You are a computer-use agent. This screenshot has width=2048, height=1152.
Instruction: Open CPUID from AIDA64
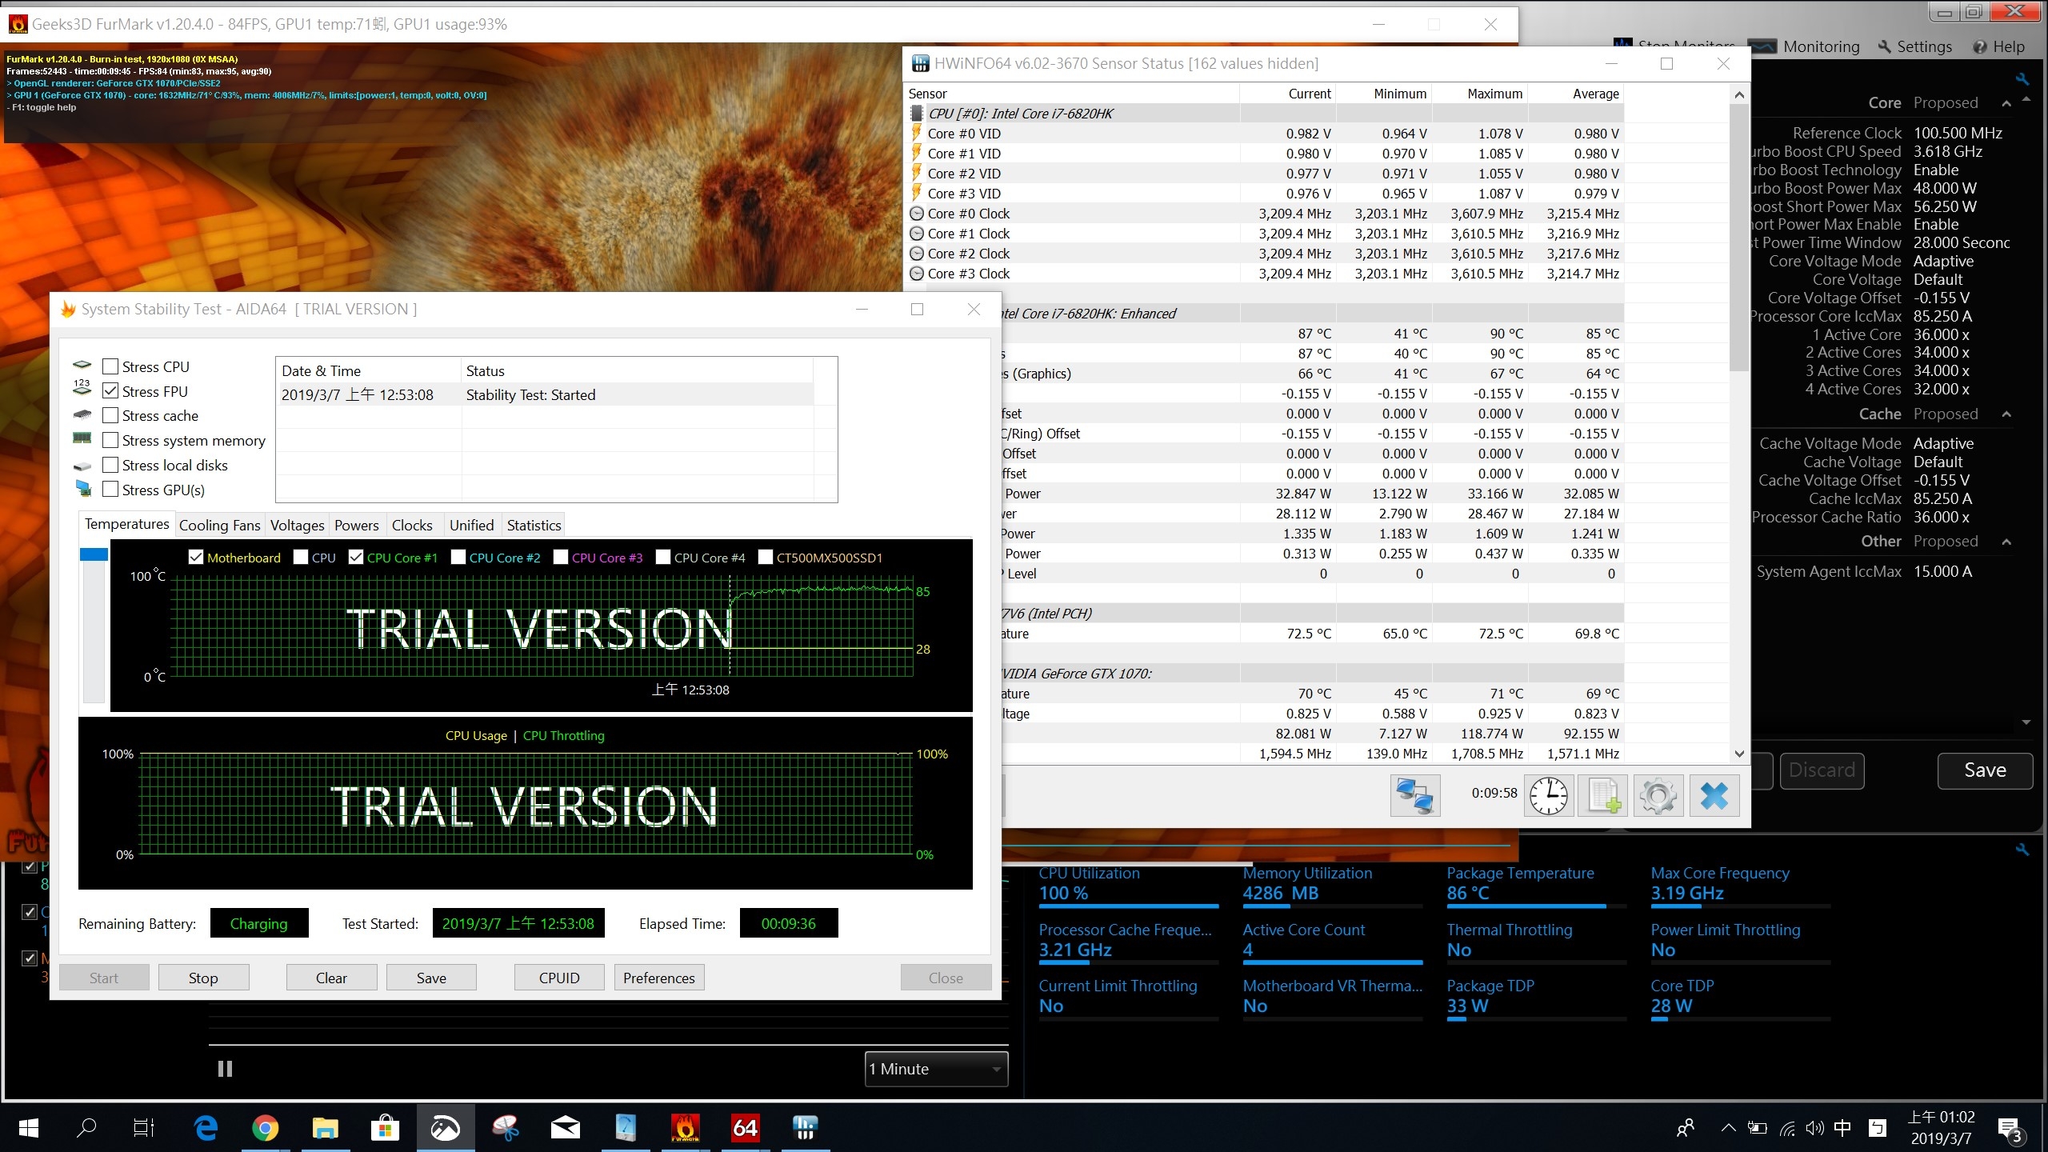point(559,978)
